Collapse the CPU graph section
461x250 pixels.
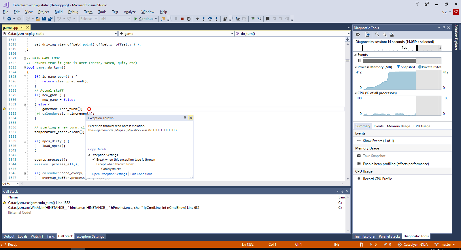pyautogui.click(x=356, y=93)
